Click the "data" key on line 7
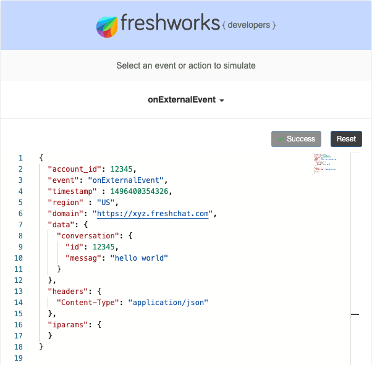This screenshot has width=372, height=365. pos(61,225)
